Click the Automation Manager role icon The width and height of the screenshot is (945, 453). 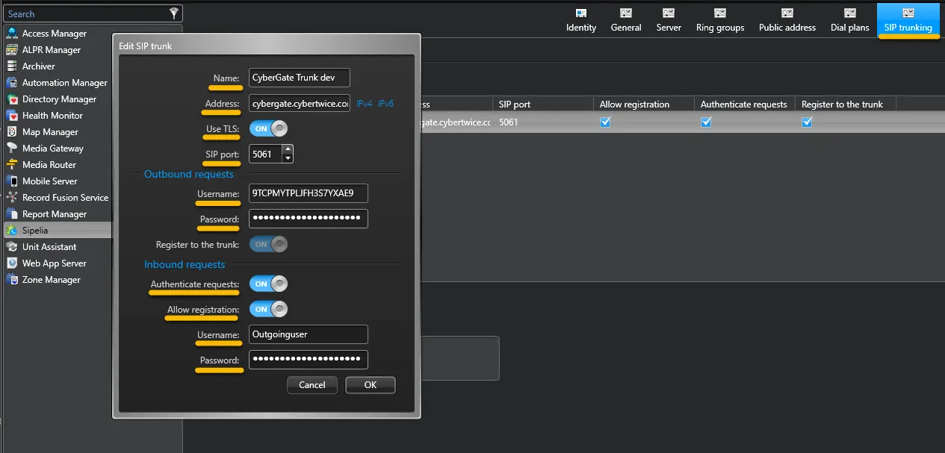(x=12, y=83)
